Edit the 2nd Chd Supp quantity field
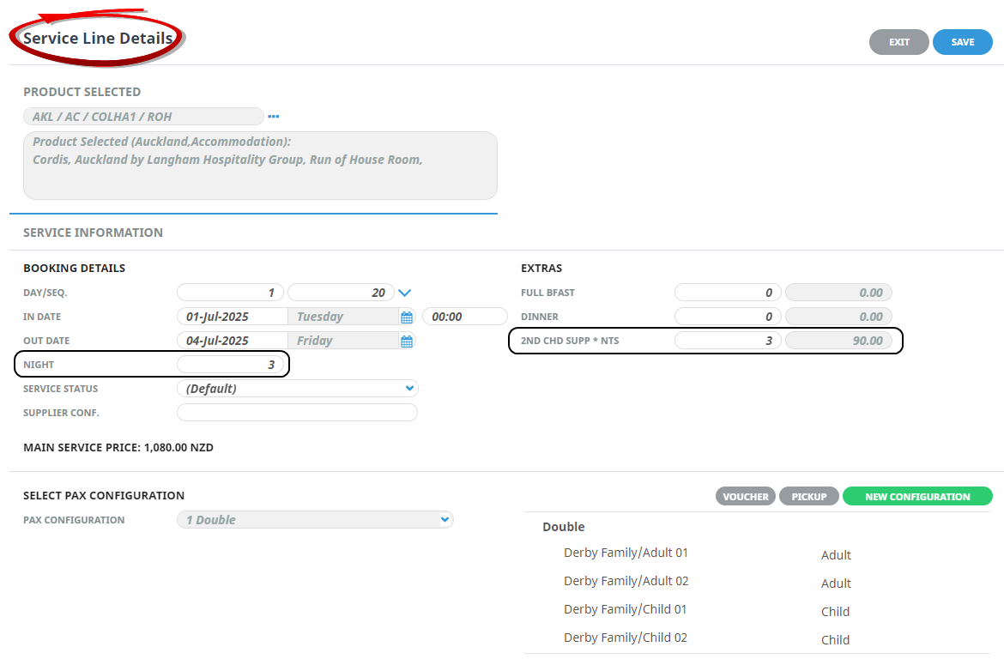Image resolution: width=1004 pixels, height=659 pixels. pos(728,341)
